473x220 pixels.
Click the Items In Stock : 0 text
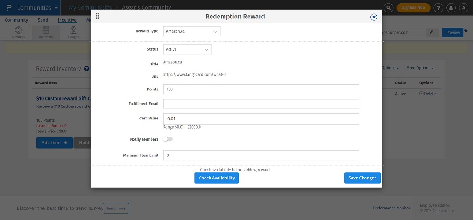(x=52, y=125)
